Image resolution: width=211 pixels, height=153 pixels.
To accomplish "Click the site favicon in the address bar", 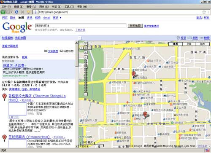I will (35, 12).
